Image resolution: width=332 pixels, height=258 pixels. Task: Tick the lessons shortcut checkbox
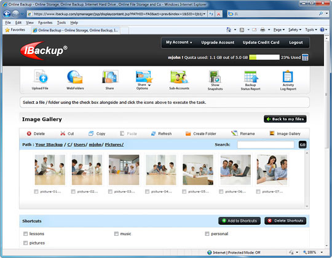pos(26,233)
